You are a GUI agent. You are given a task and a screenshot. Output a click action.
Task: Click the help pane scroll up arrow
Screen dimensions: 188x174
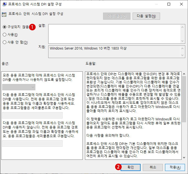point(184,74)
